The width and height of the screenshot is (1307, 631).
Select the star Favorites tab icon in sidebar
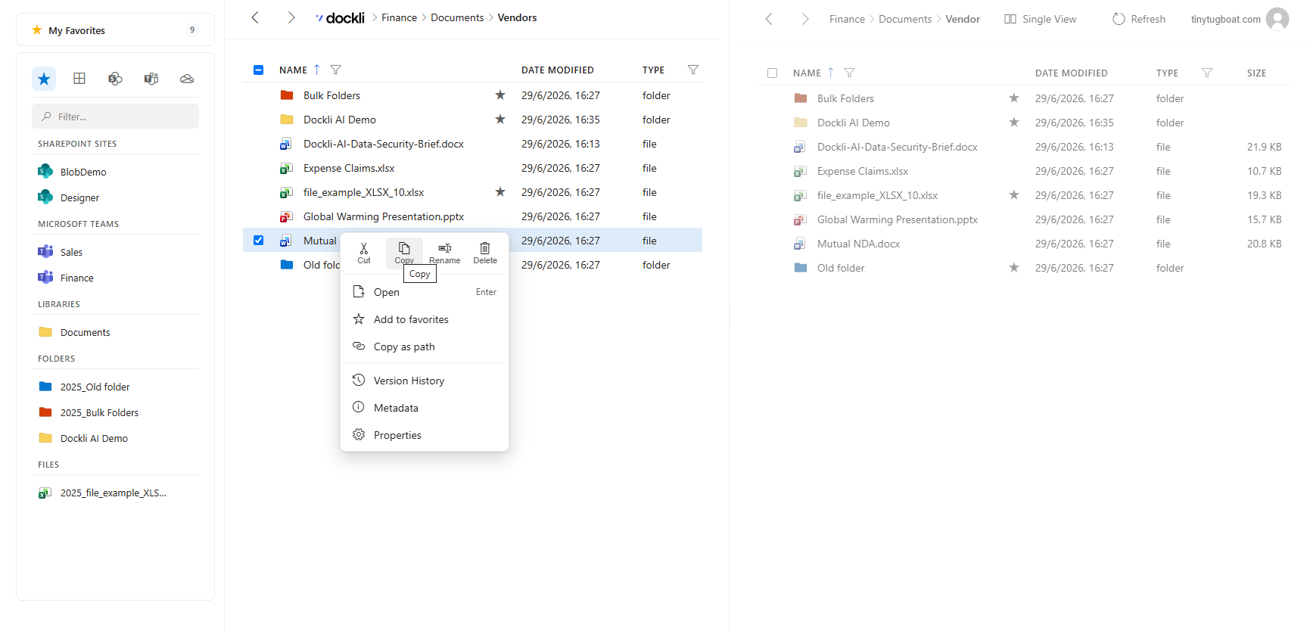pyautogui.click(x=44, y=79)
